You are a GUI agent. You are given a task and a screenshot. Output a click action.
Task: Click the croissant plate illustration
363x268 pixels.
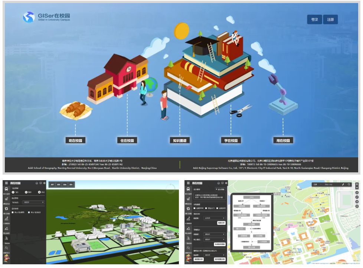point(76,109)
